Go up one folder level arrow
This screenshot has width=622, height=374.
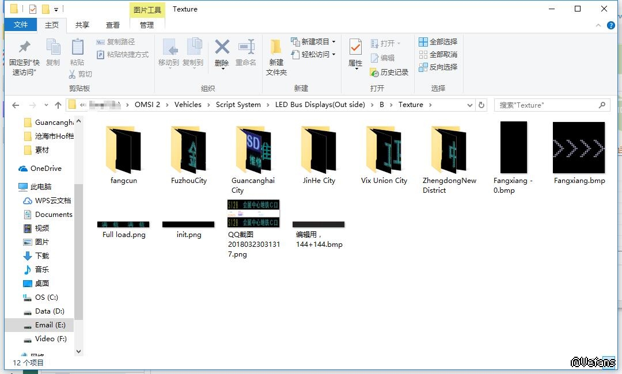58,105
